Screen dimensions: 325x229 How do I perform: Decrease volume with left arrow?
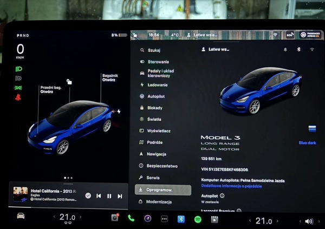point(300,221)
